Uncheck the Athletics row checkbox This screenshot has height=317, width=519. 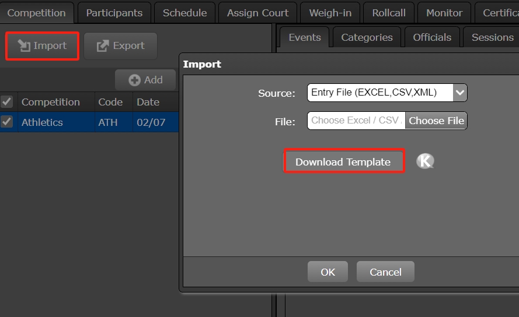click(x=7, y=122)
